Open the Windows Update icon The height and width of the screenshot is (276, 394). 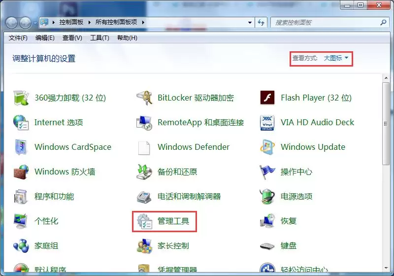point(267,147)
